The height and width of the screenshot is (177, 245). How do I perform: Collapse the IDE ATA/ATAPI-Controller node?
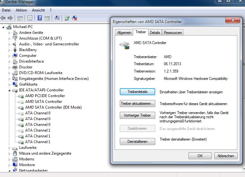[x=9, y=90]
